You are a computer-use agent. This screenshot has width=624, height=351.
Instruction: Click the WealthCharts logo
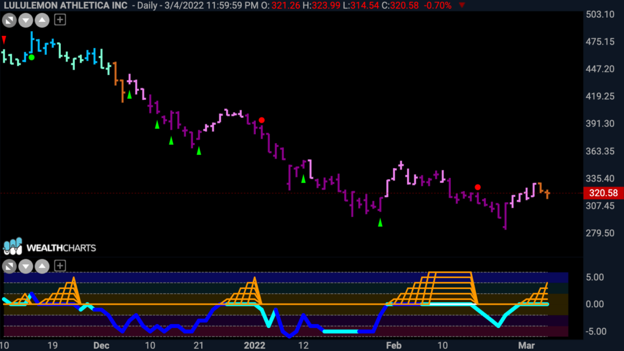tap(49, 247)
